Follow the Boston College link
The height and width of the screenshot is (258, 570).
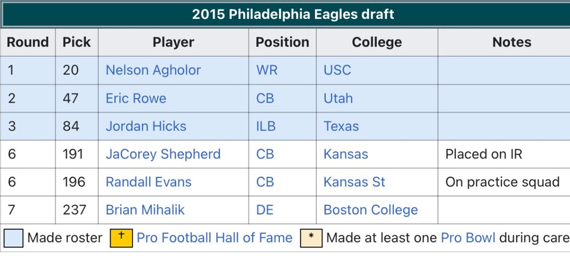click(x=371, y=210)
